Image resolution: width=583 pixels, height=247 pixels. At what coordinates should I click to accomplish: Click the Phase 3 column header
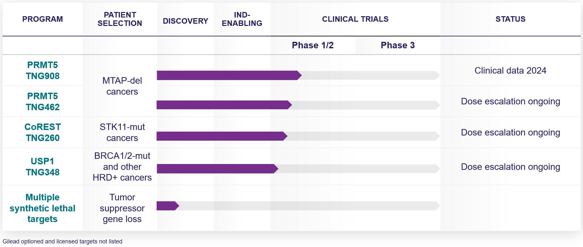point(397,45)
